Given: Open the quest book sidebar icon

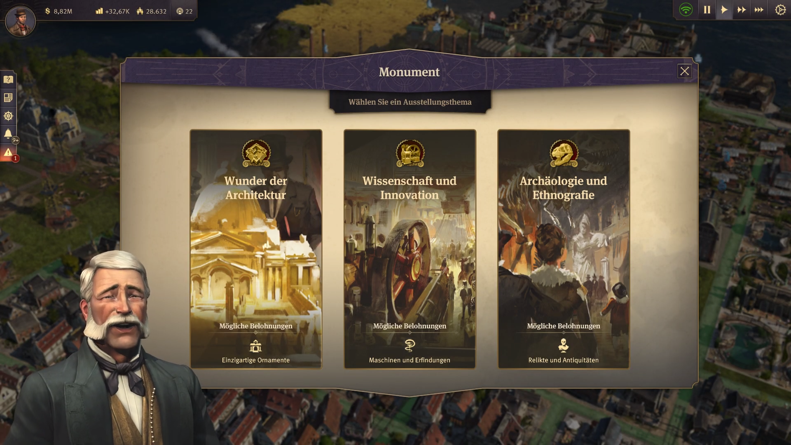Looking at the screenshot, I should [x=8, y=80].
